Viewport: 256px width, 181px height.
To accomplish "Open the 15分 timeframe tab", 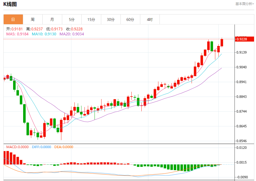I will [x=91, y=19].
